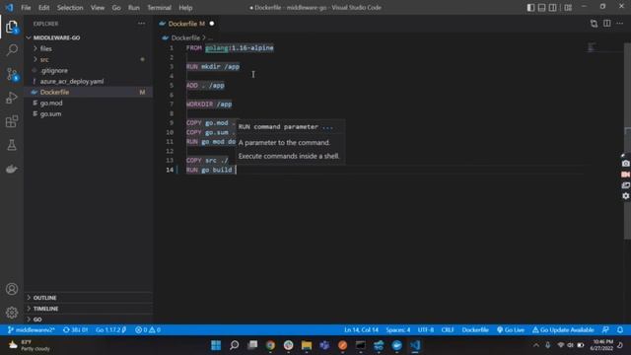The image size is (631, 355).
Task: Open the Run menu
Action: click(134, 7)
